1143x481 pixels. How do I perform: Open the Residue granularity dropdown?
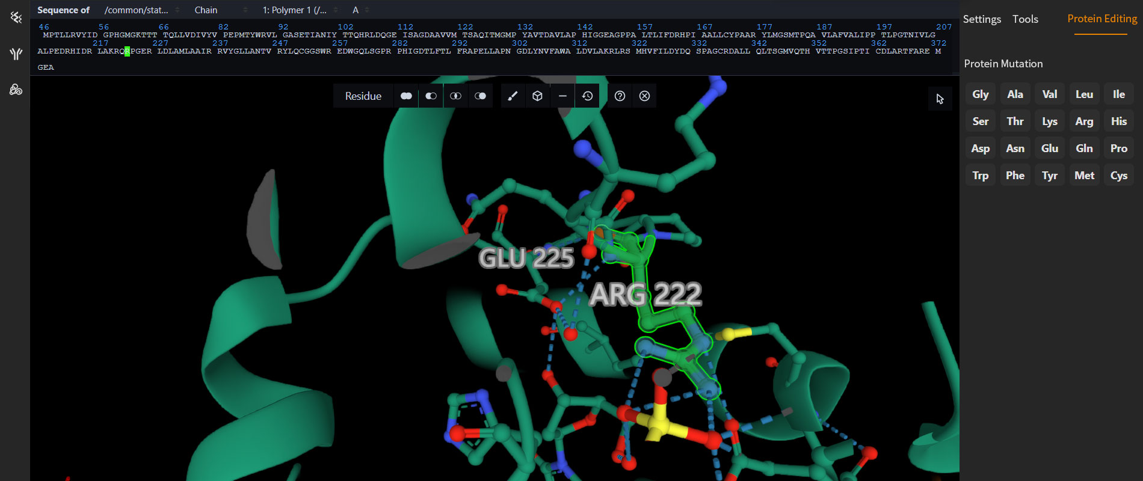click(363, 96)
